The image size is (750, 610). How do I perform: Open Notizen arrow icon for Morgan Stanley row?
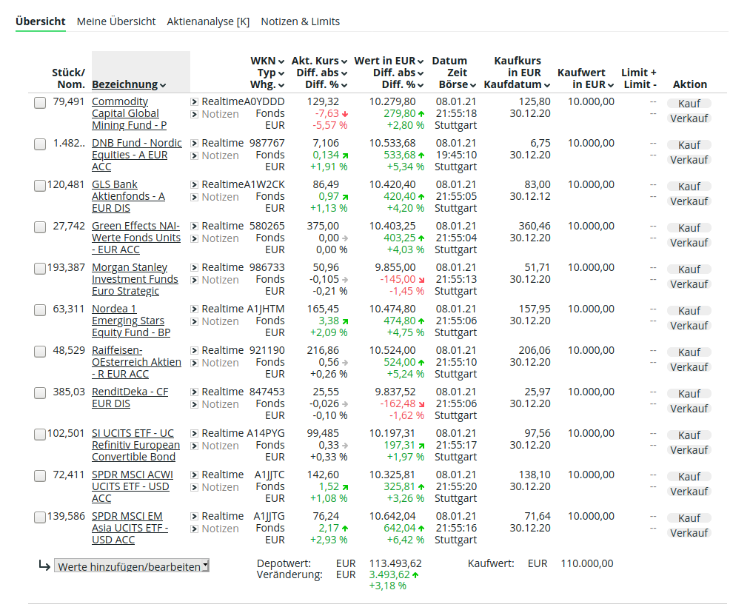pos(194,280)
